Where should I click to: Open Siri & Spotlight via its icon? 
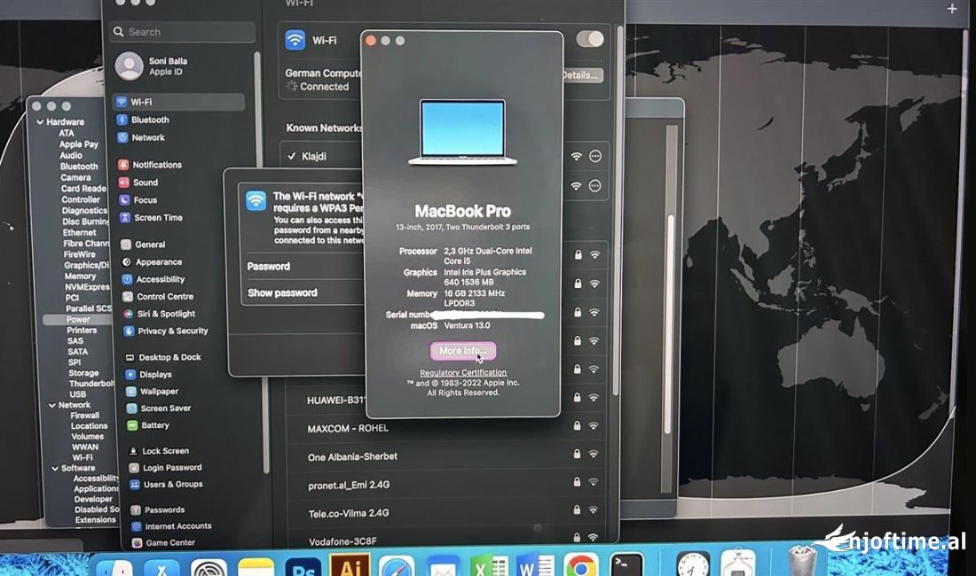[x=128, y=314]
